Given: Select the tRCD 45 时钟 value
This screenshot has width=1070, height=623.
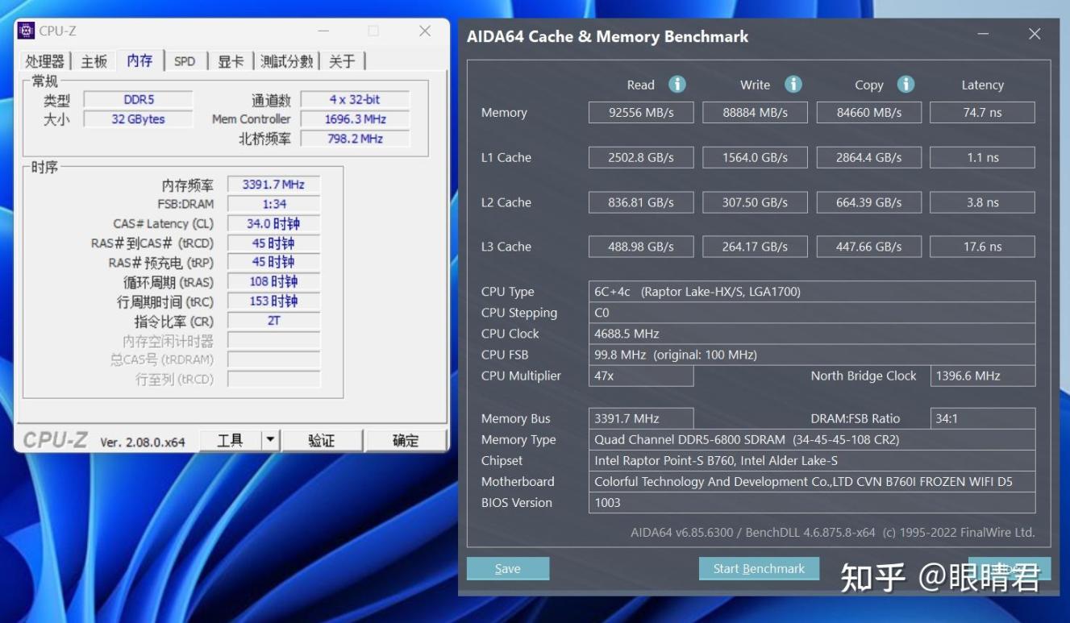Looking at the screenshot, I should [273, 243].
